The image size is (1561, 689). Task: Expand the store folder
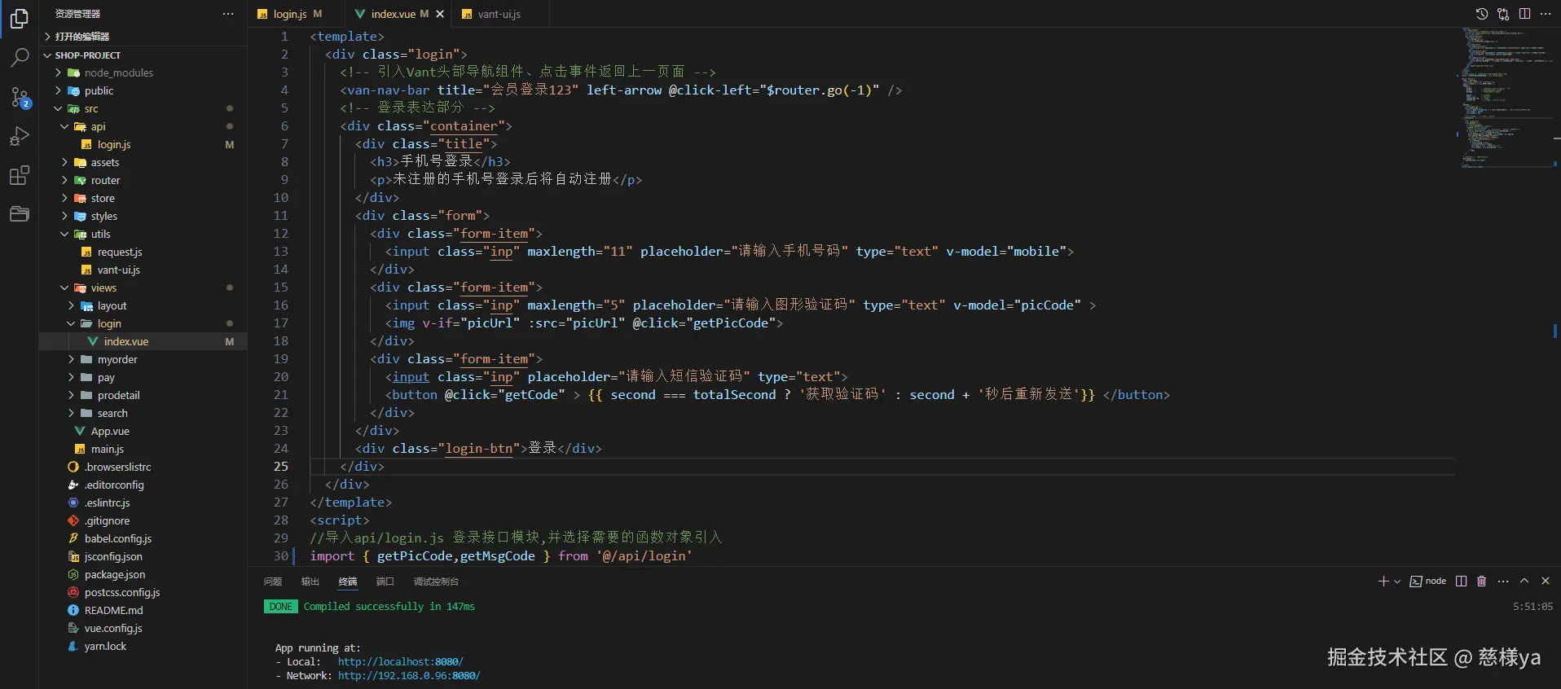point(143,198)
